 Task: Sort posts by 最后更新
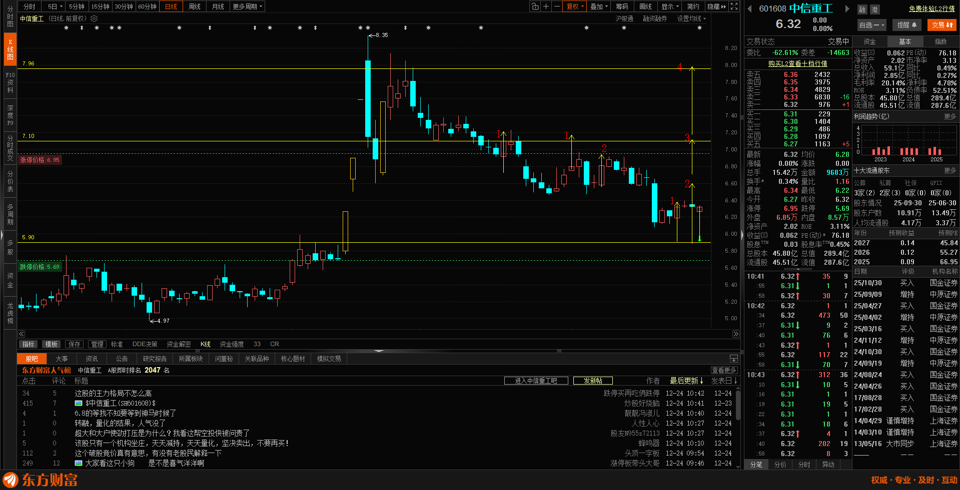[x=686, y=381]
